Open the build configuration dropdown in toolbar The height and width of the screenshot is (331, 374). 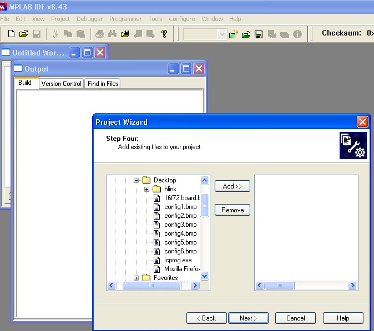point(222,34)
